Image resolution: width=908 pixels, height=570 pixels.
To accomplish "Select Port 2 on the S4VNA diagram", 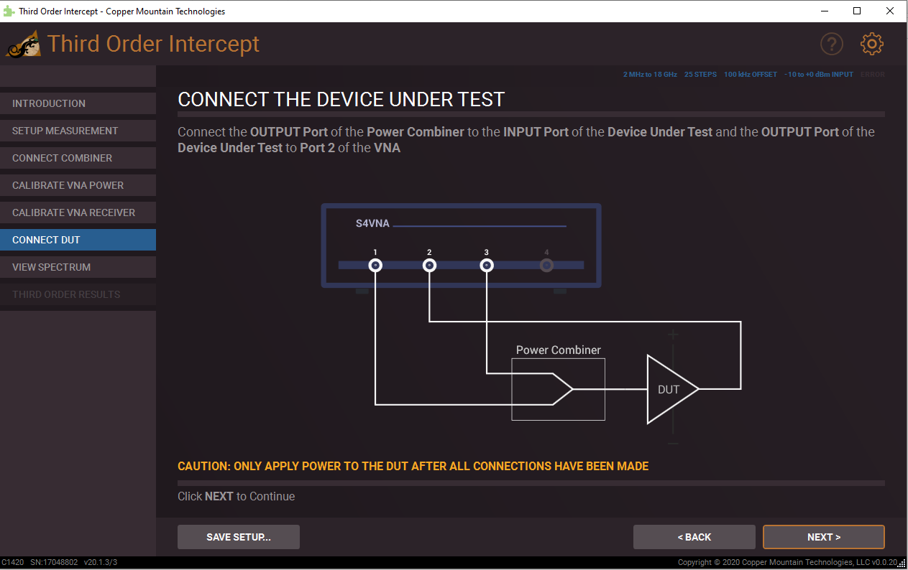I will [x=429, y=265].
